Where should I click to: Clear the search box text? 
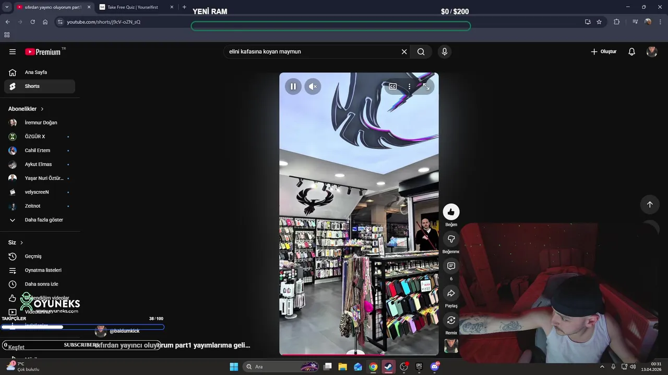pos(404,52)
